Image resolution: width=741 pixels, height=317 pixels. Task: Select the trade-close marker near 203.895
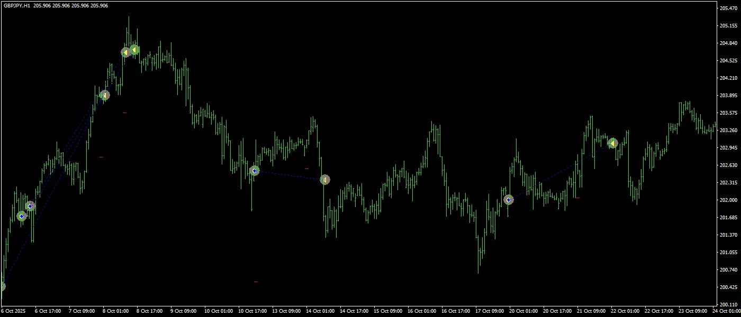pos(105,96)
